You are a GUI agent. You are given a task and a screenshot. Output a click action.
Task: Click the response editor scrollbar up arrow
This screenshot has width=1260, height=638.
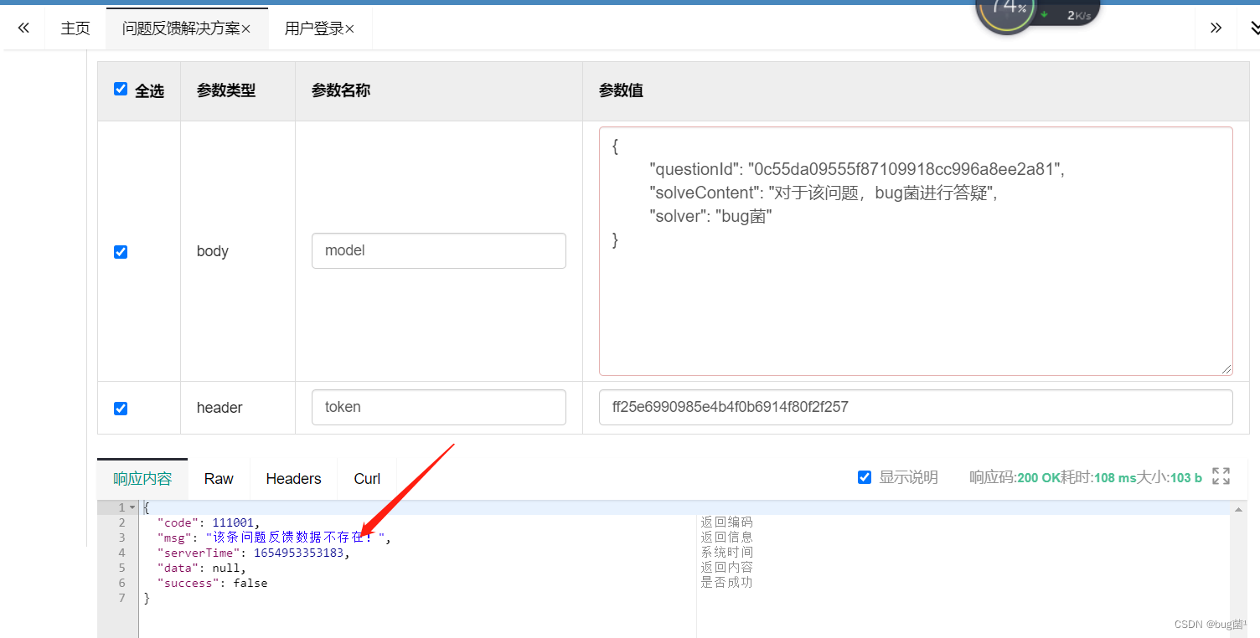tap(1240, 508)
